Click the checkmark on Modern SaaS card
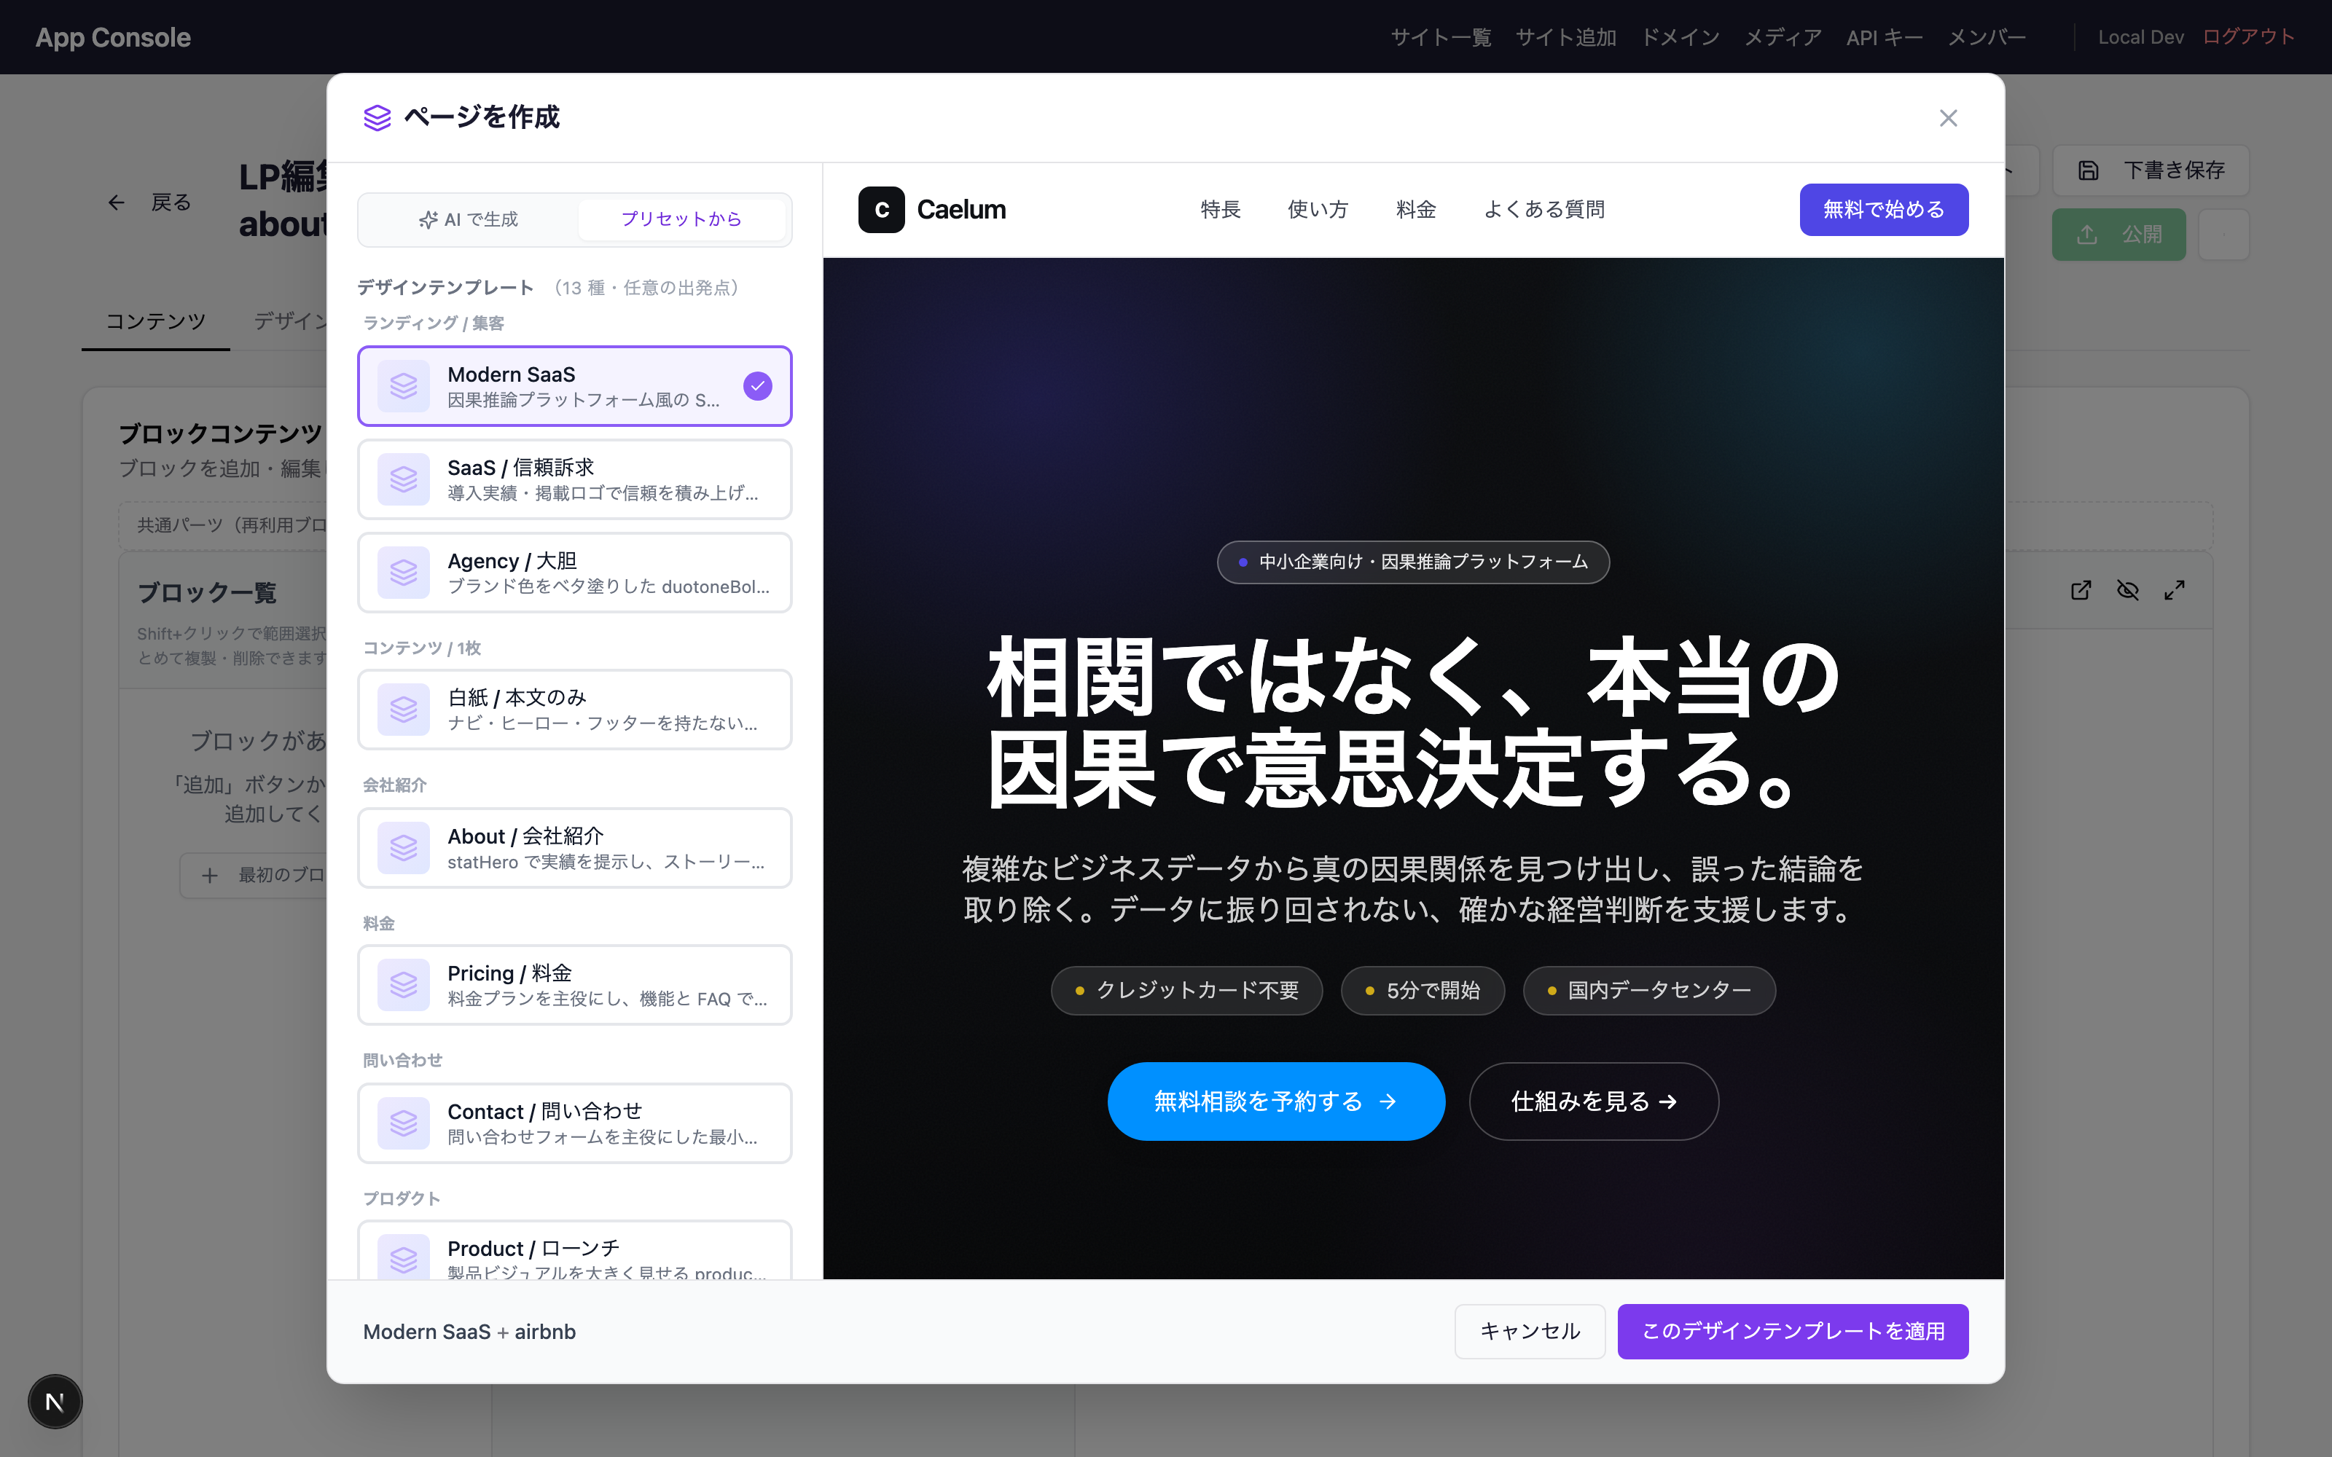Viewport: 2332px width, 1457px height. [x=757, y=385]
